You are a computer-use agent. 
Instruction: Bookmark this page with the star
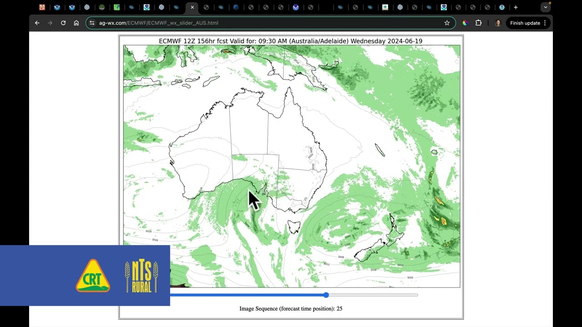(x=447, y=23)
